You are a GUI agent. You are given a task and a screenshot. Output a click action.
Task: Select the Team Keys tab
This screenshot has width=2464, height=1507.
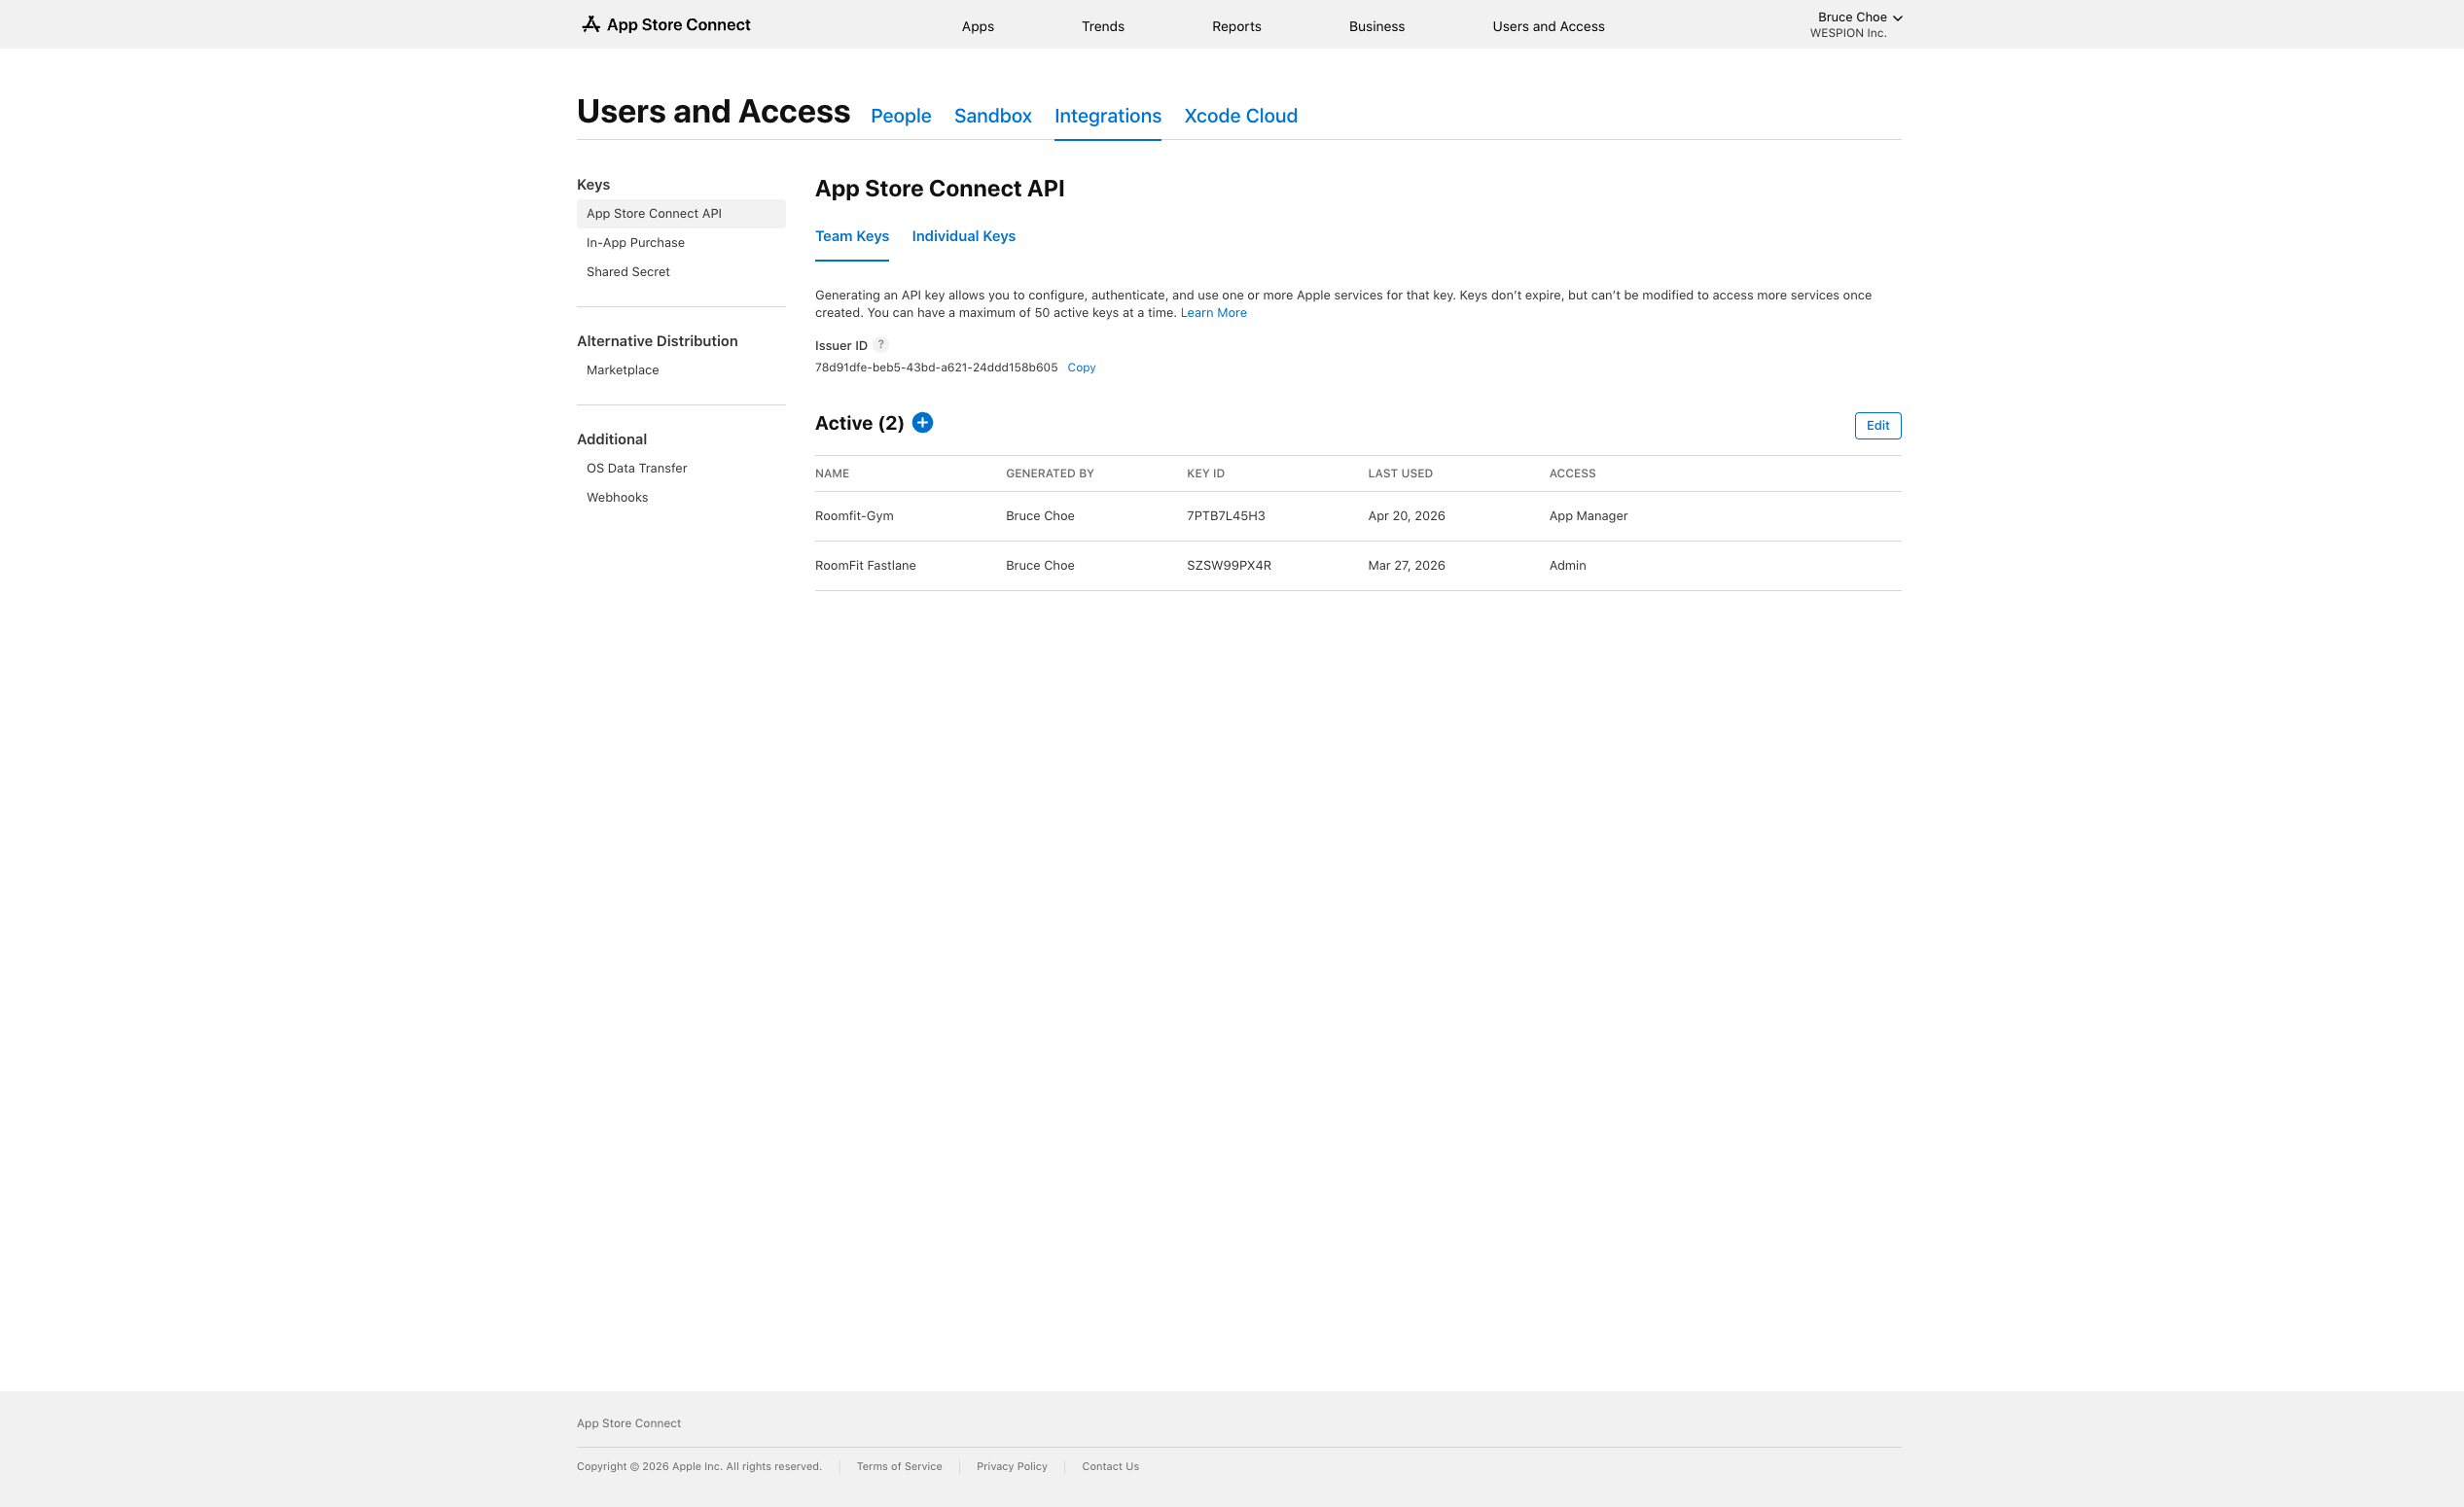pos(851,236)
